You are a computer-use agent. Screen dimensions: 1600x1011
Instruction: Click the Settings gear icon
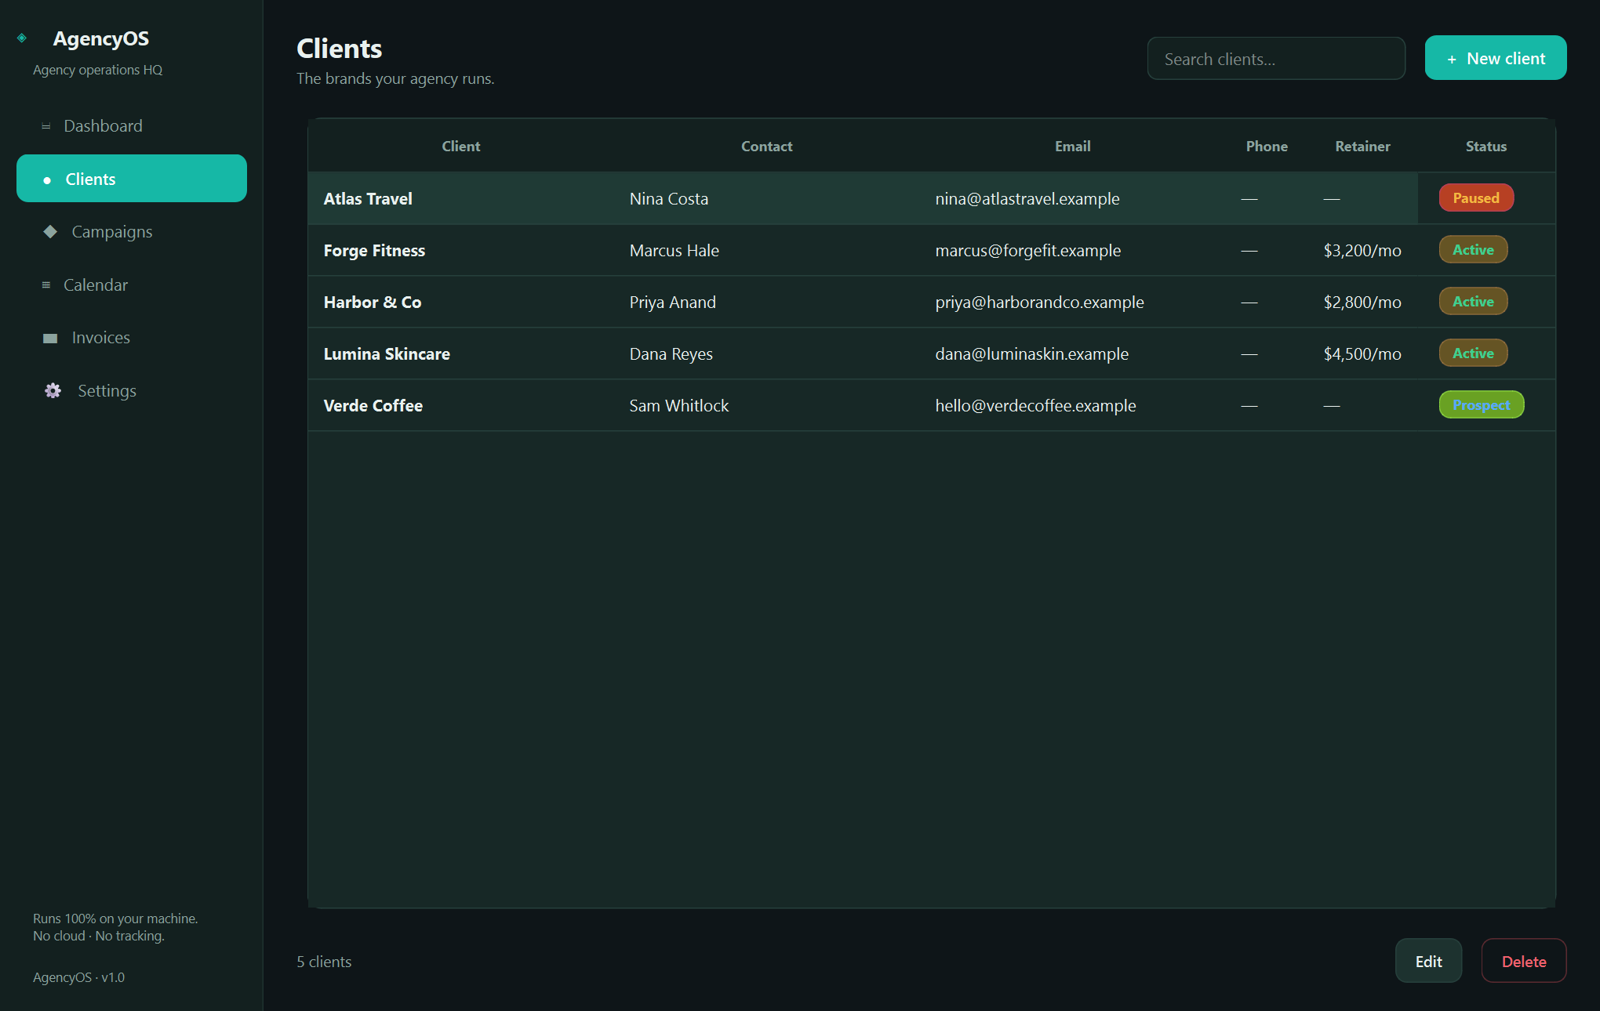coord(53,391)
